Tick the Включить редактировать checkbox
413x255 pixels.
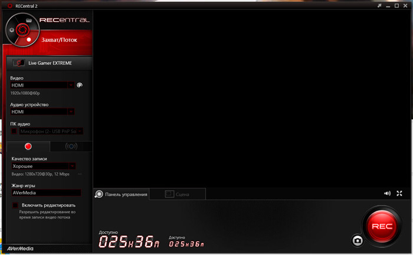[15, 205]
